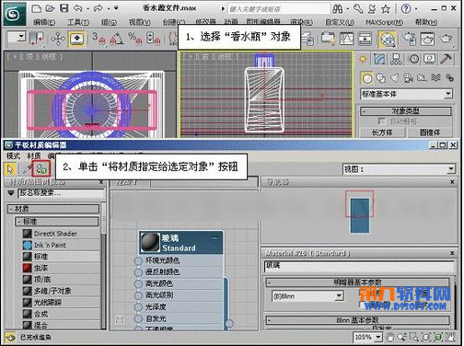
Task: Click the star favorites icon in title bar
Action: 386,9
